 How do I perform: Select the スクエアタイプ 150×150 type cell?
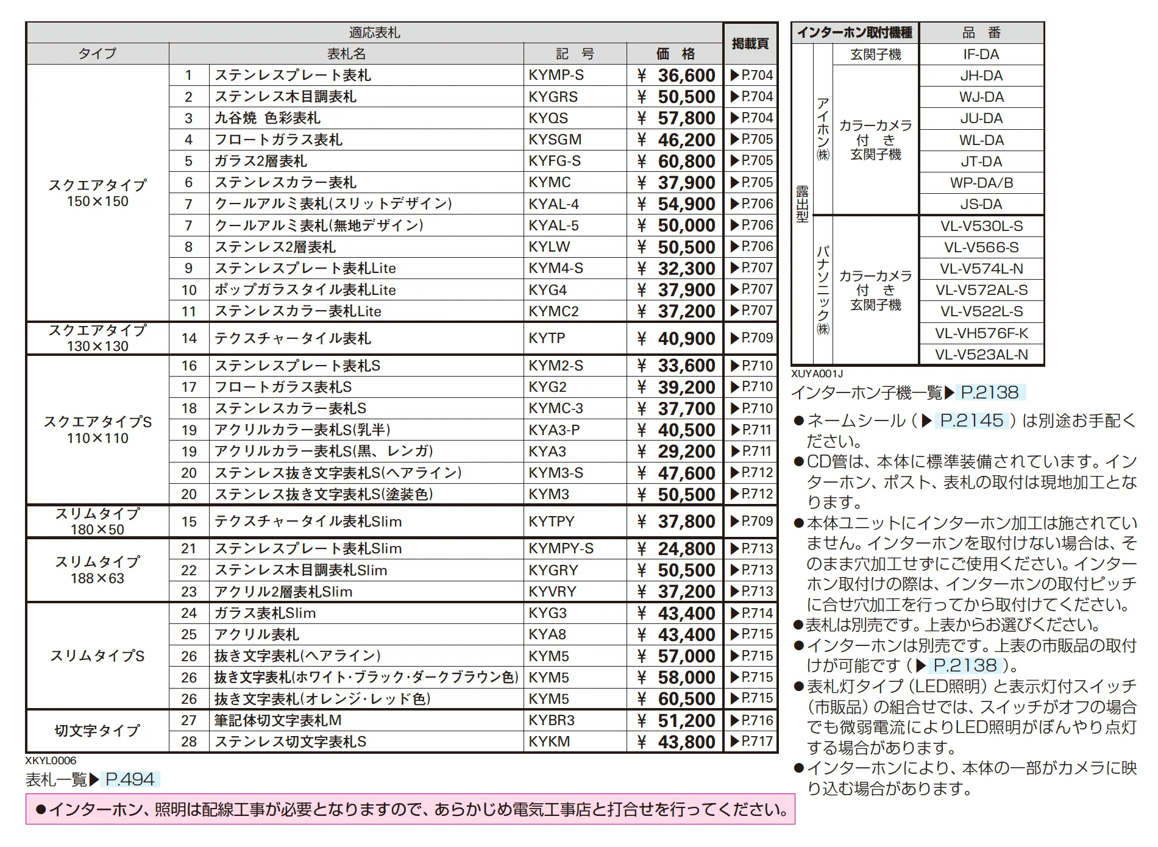98,193
